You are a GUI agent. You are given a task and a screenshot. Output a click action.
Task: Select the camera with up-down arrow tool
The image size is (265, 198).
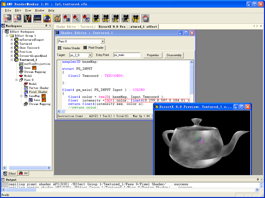(x=116, y=18)
